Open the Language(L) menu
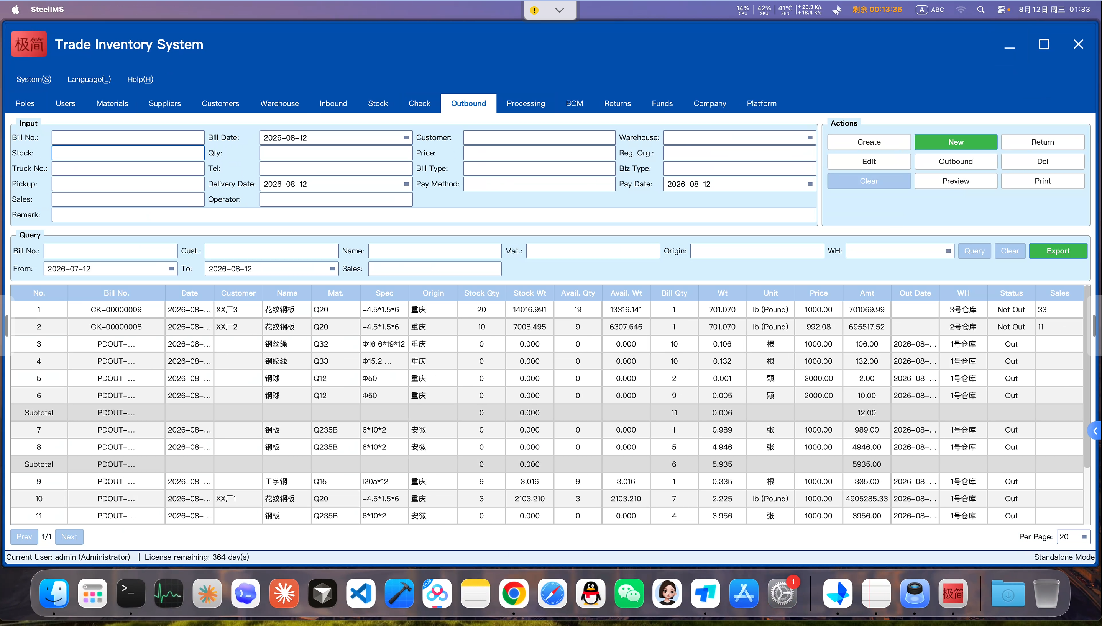Viewport: 1102px width, 626px height. pyautogui.click(x=89, y=79)
